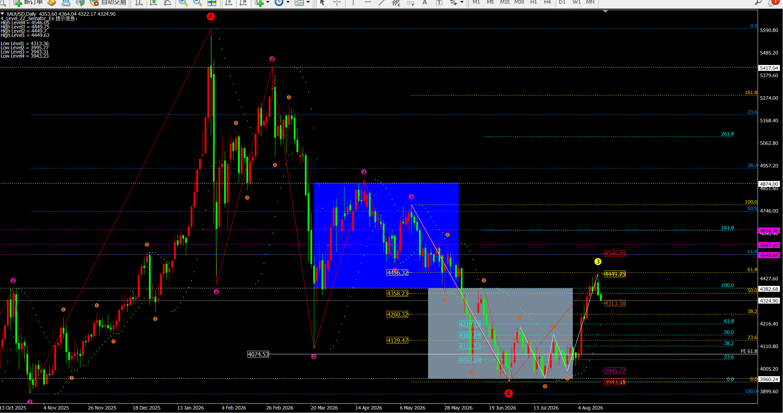Toggle chart auto scroll
The image size is (783, 413).
click(229, 2)
